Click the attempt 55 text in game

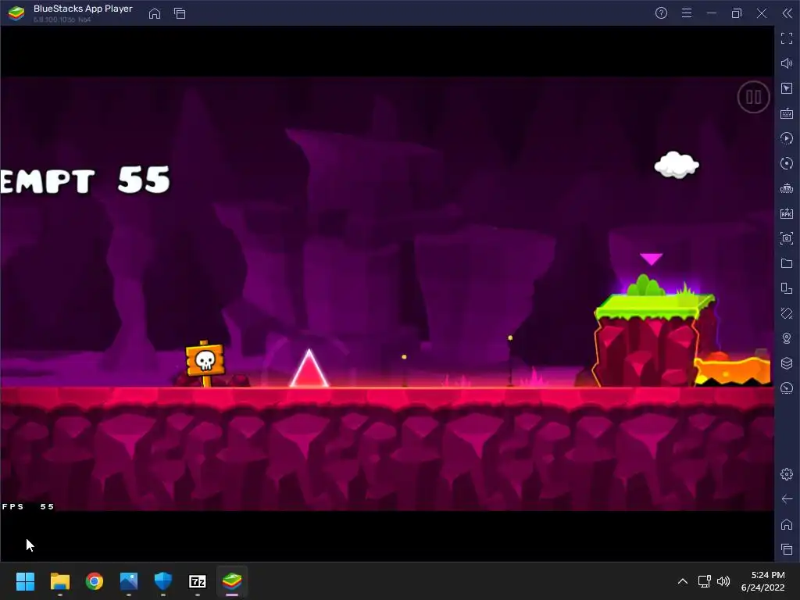tap(84, 180)
